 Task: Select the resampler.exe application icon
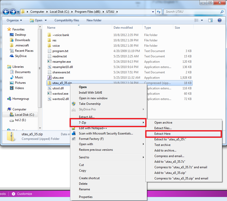pyautogui.click(x=49, y=61)
